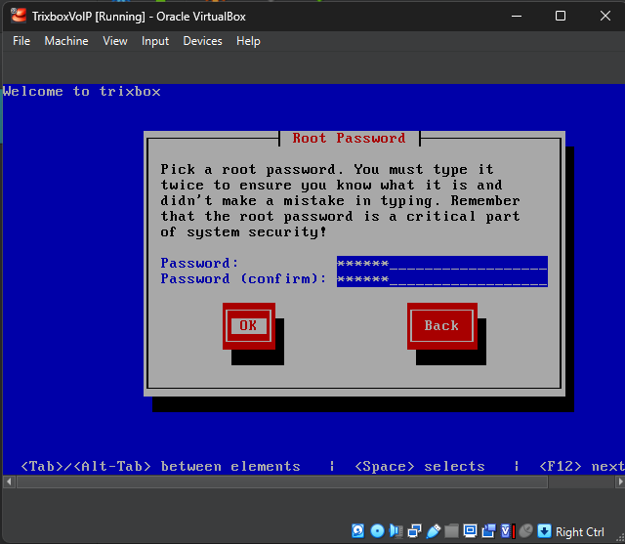Focus the Password (confirm) input field
This screenshot has width=625, height=544.
pos(442,279)
